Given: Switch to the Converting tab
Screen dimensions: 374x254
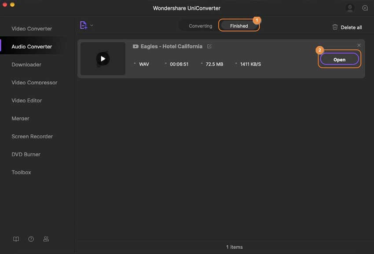Looking at the screenshot, I should click(200, 26).
